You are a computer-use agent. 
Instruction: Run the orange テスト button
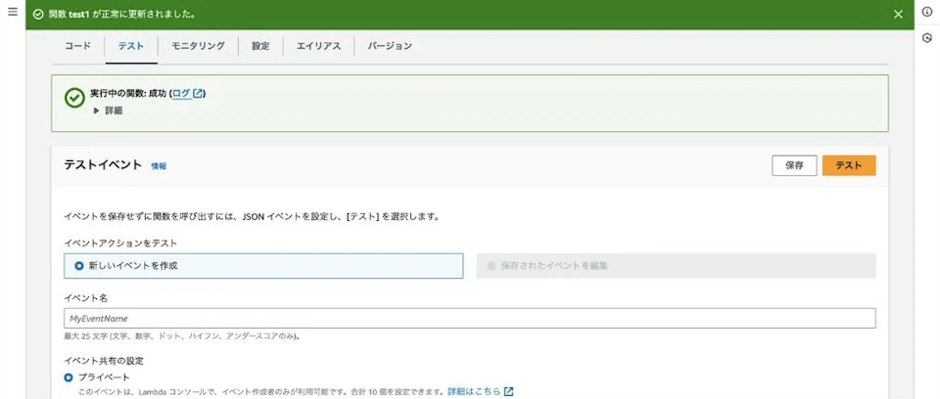[x=849, y=166]
